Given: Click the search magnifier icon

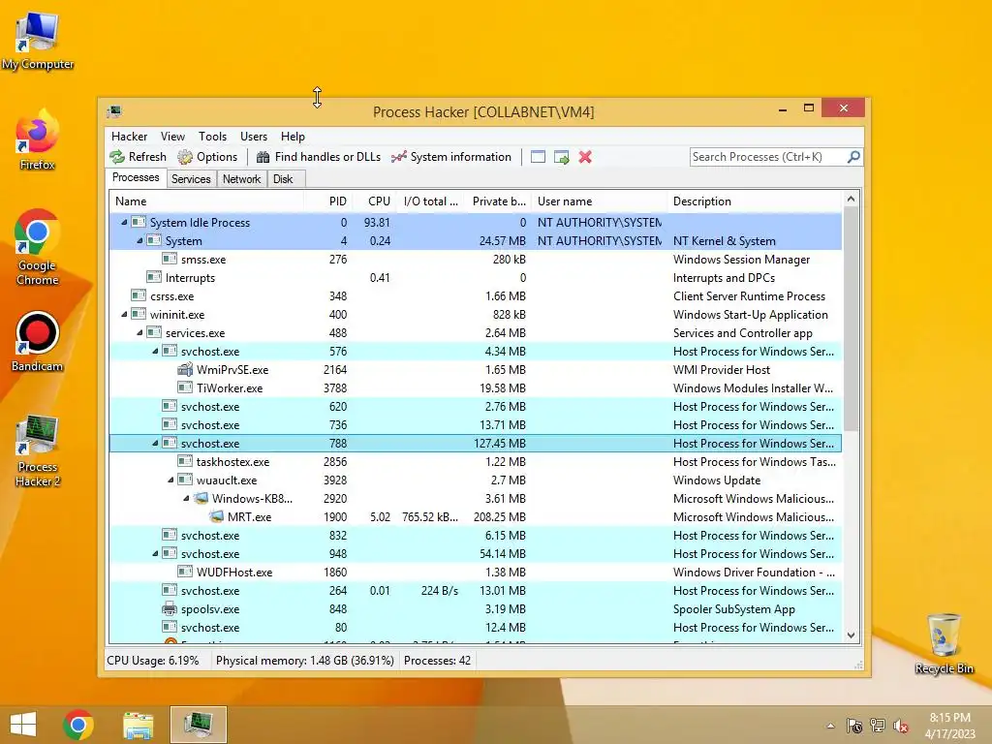Looking at the screenshot, I should tap(853, 156).
